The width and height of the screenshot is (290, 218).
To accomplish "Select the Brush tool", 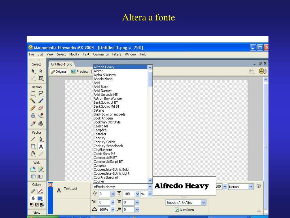I will 41,101.
